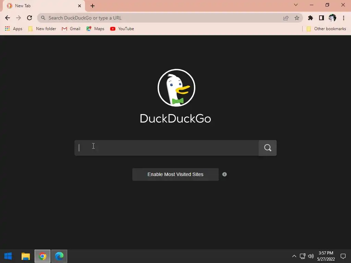This screenshot has height=263, width=351.
Task: Bookmark this tab with the star icon
Action: [297, 18]
